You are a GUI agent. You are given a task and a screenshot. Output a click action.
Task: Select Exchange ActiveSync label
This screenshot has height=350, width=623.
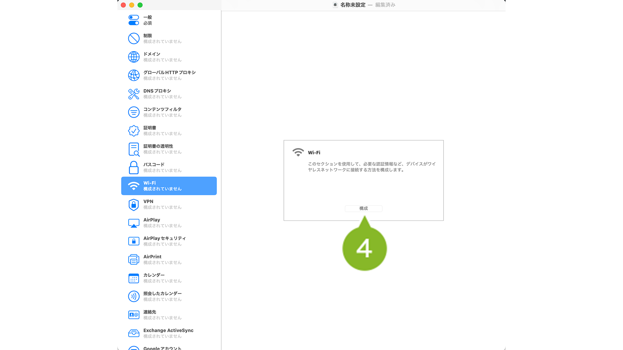click(x=168, y=330)
